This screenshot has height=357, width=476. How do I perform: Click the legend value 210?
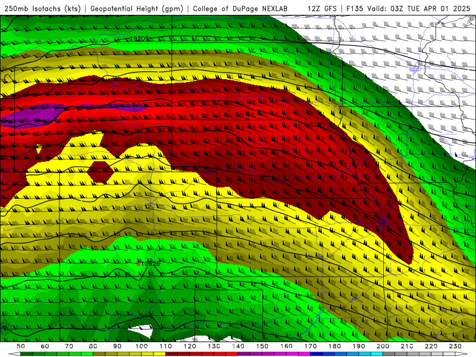[x=407, y=346]
